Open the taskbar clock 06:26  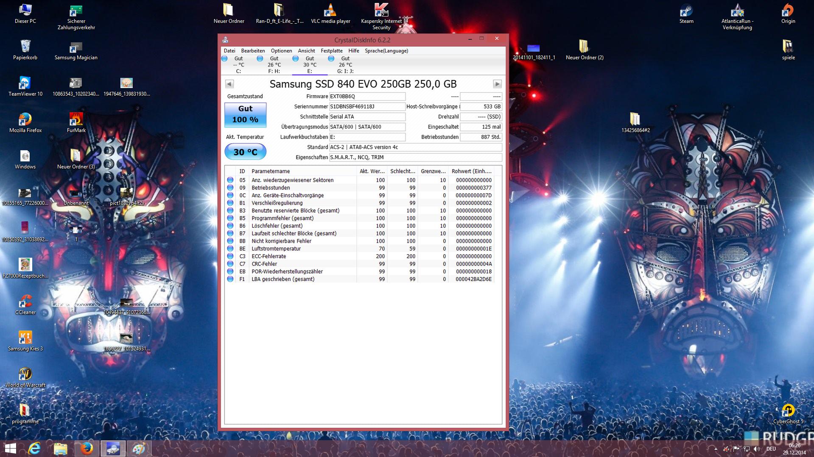pyautogui.click(x=794, y=449)
